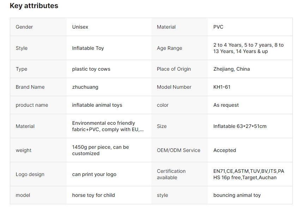Screen dimensions: 303x211
Task: Click model number KH1-61
Action: (x=222, y=87)
